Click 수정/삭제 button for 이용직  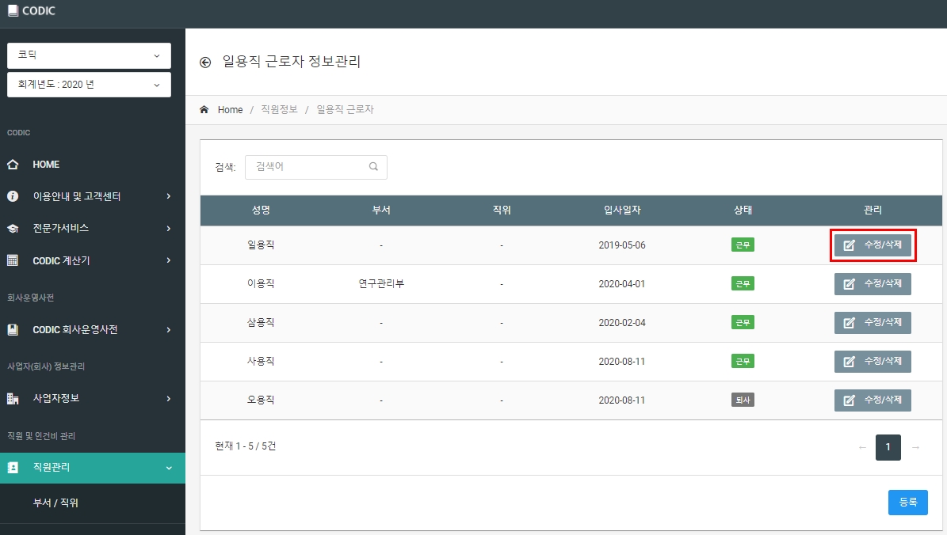click(873, 283)
